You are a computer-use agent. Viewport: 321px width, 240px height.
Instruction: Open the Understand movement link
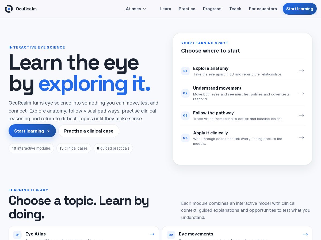click(x=242, y=93)
